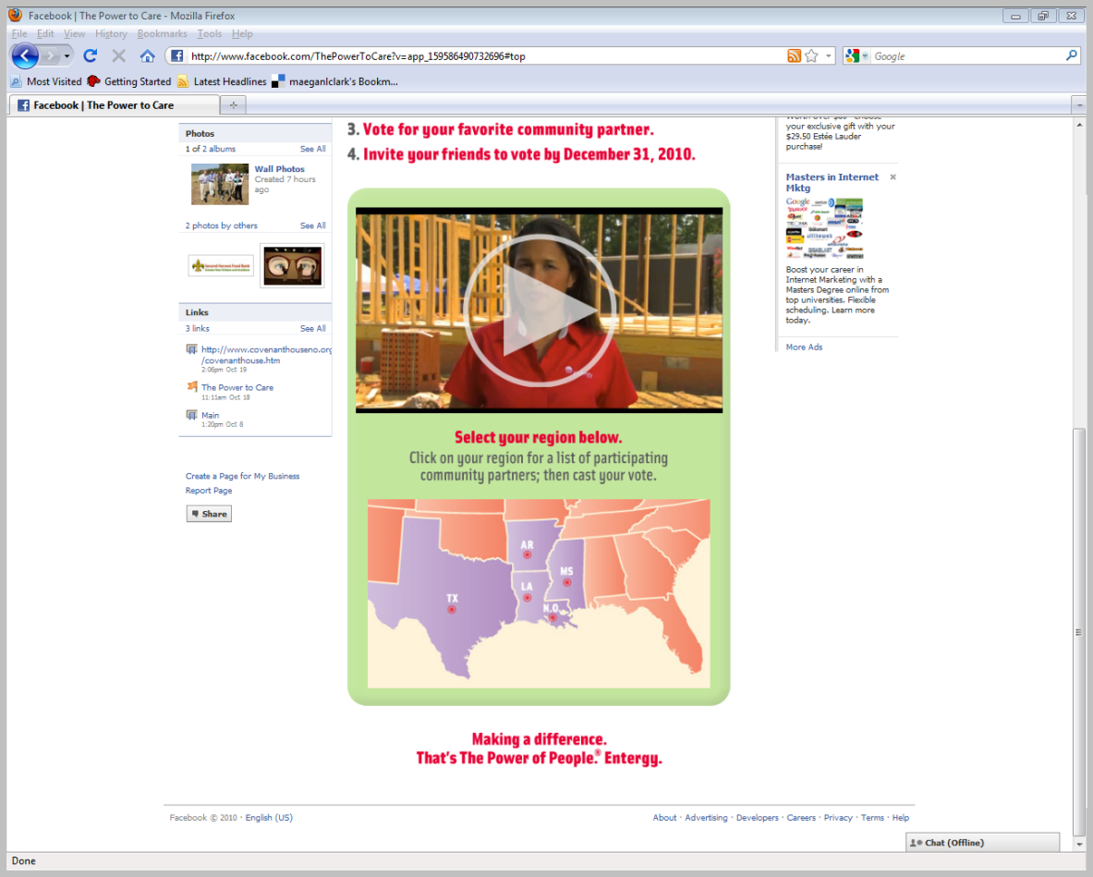The height and width of the screenshot is (877, 1093).
Task: Click the stop loading X icon
Action: [118, 55]
